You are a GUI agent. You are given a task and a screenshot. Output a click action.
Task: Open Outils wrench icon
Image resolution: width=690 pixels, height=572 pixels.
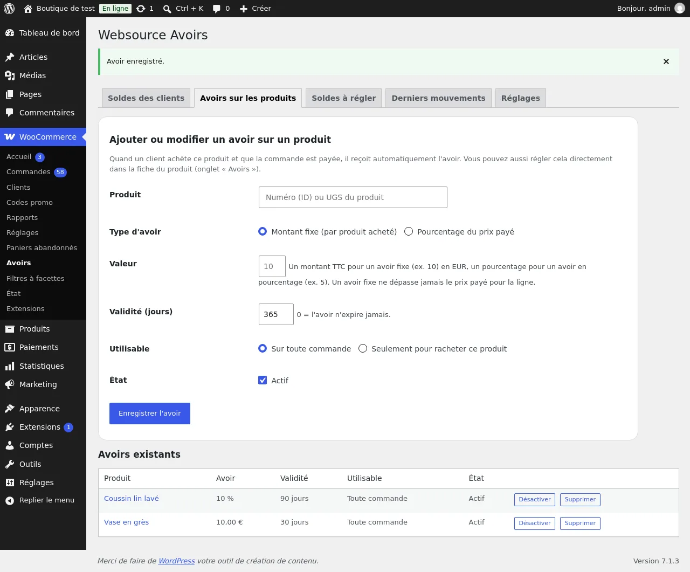[10, 464]
